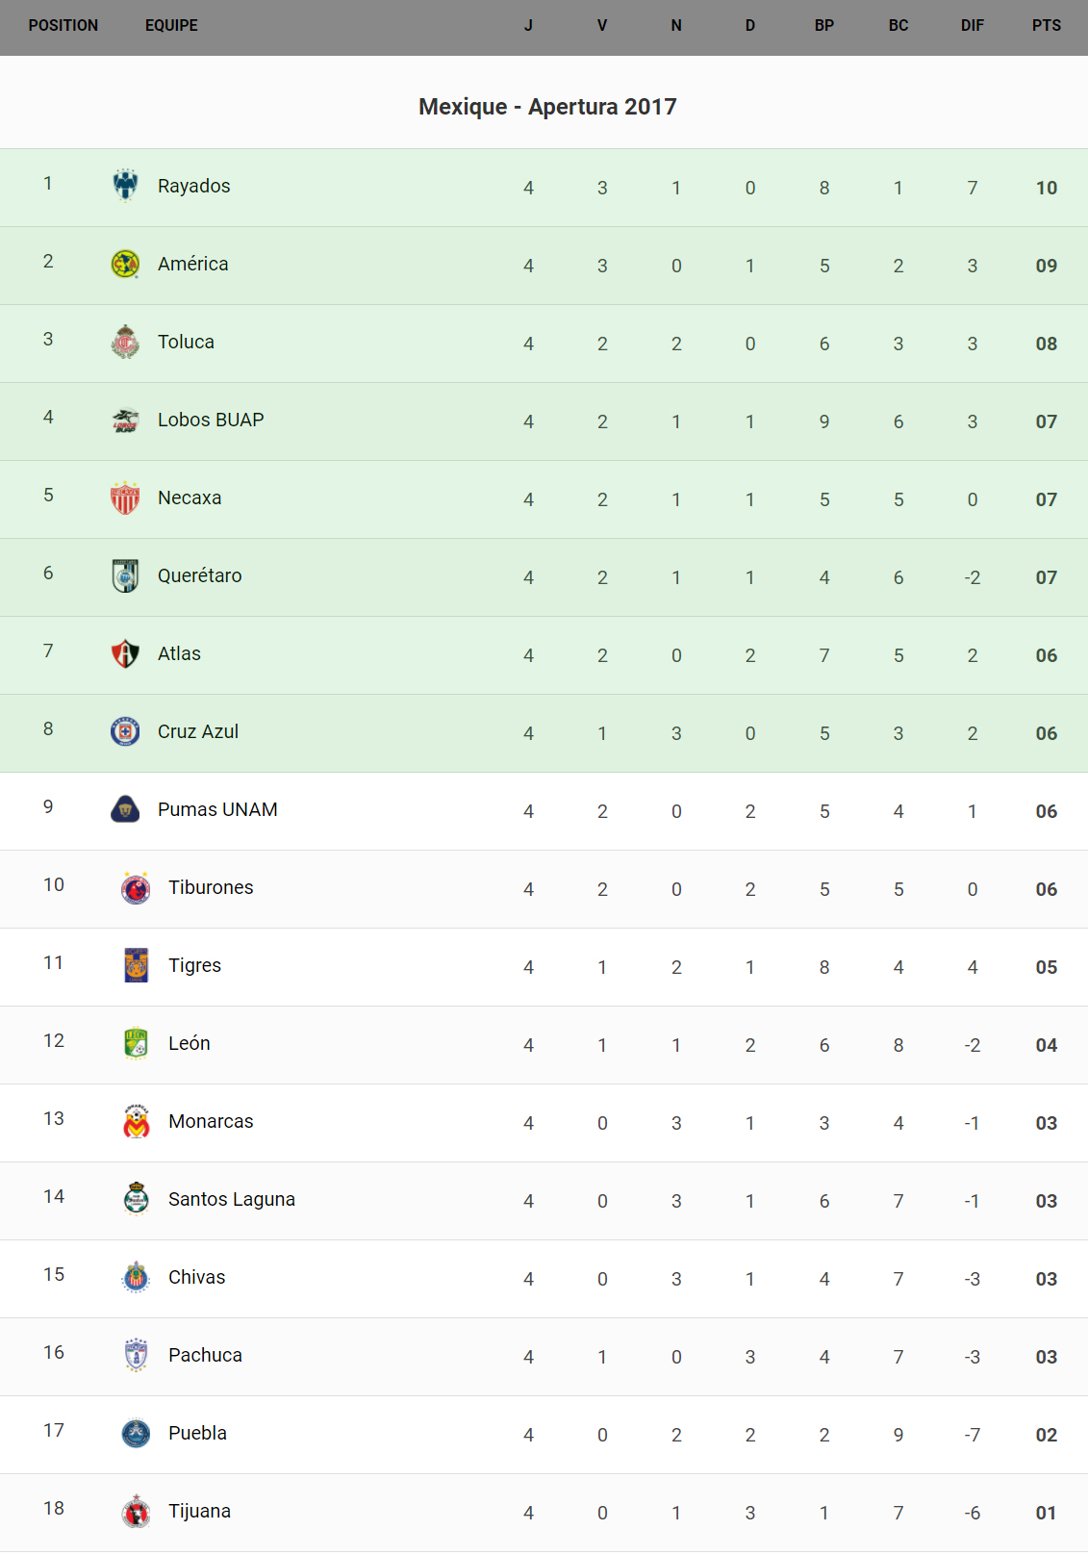The image size is (1088, 1556).
Task: Click the Pumas UNAM logo
Action: pyautogui.click(x=125, y=809)
